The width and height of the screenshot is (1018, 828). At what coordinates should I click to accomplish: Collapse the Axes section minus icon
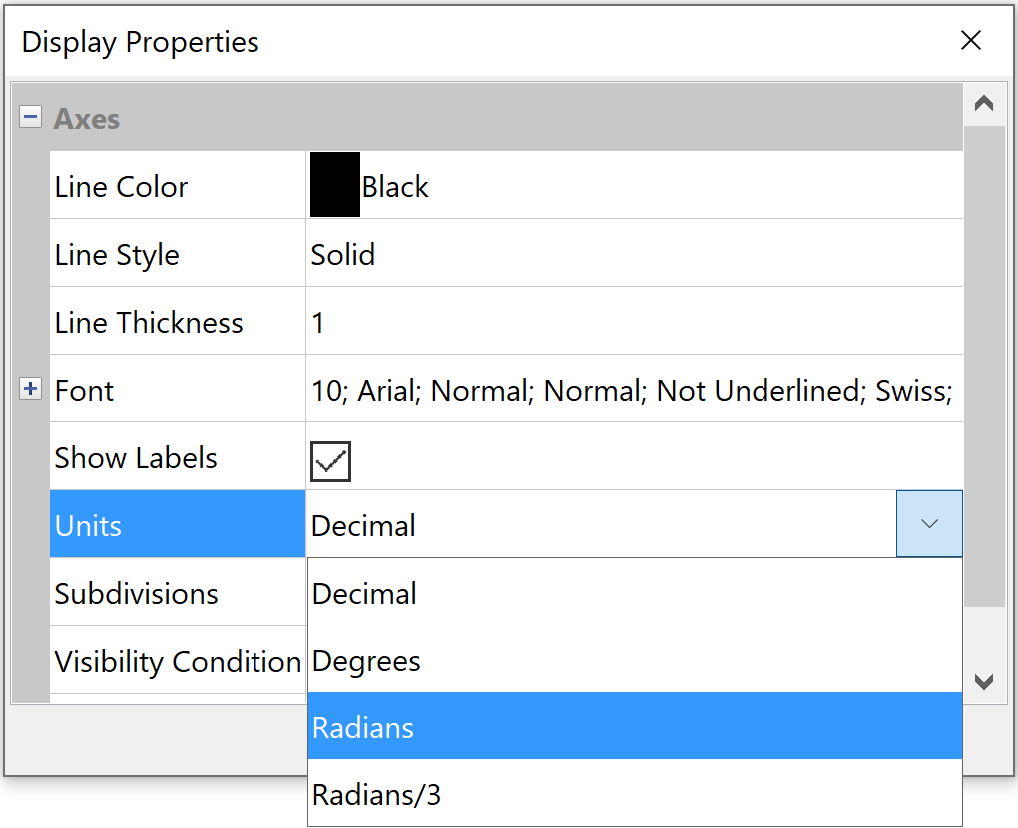click(31, 118)
